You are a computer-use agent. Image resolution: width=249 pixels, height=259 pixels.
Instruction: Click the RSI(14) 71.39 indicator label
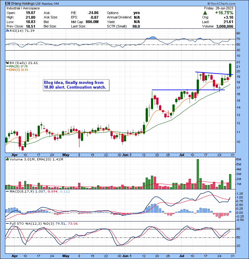pos(22,31)
